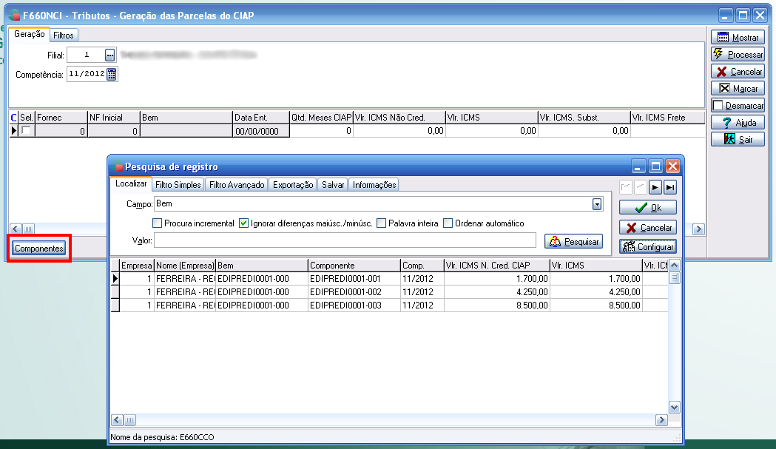Go to next record arrow icon

[655, 188]
